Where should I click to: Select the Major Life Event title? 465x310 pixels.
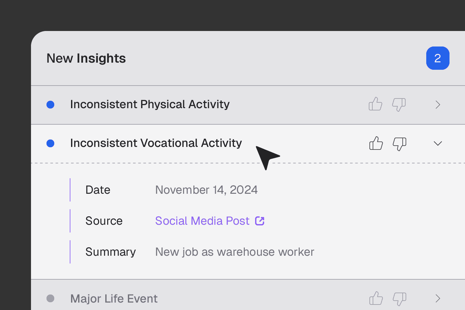click(x=114, y=299)
